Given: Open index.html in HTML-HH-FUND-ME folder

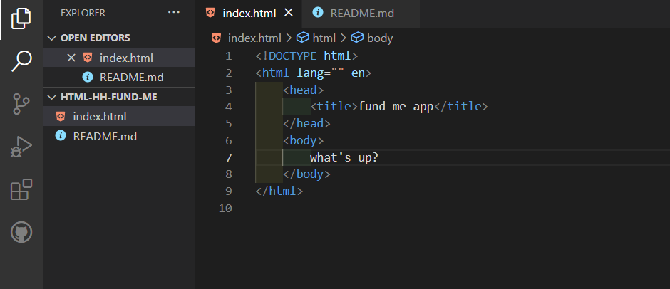Looking at the screenshot, I should (119, 116).
